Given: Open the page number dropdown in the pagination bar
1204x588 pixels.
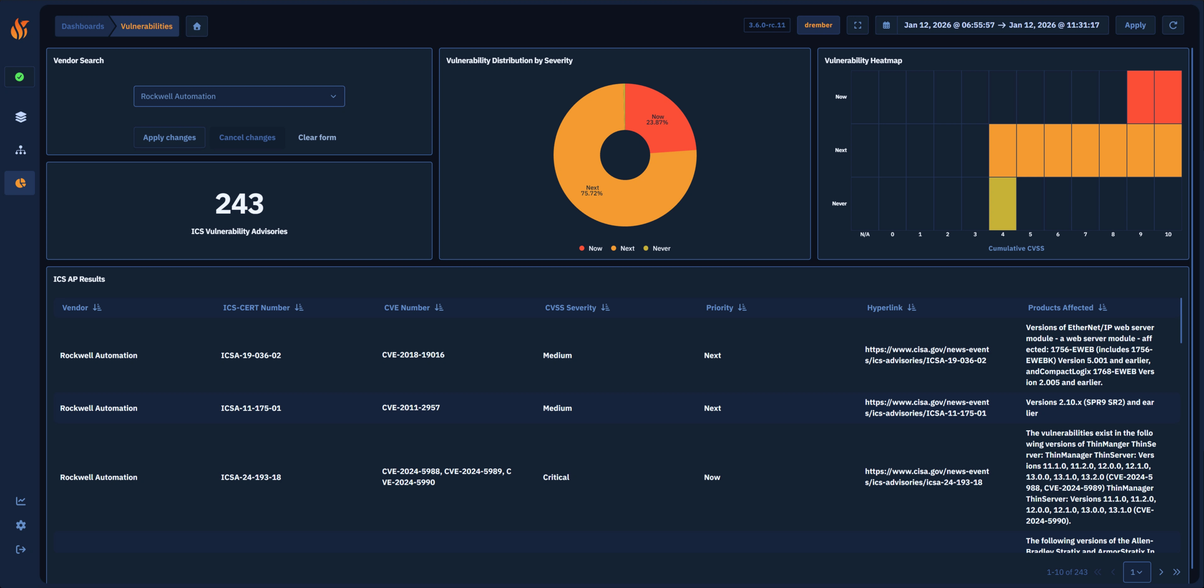Looking at the screenshot, I should (1136, 572).
